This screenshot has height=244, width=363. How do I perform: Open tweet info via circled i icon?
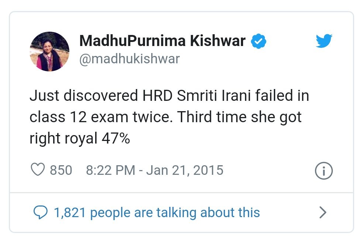[x=324, y=171]
